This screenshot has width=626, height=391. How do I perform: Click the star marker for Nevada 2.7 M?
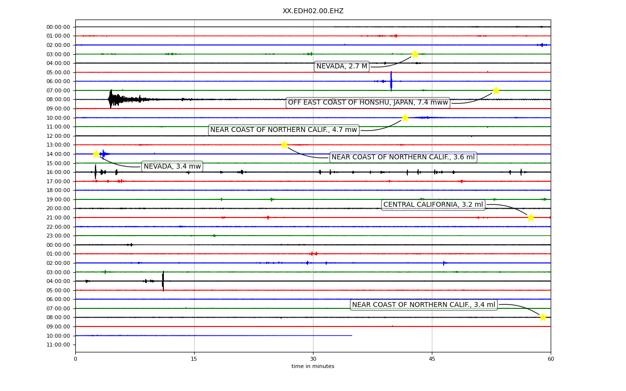click(x=415, y=54)
